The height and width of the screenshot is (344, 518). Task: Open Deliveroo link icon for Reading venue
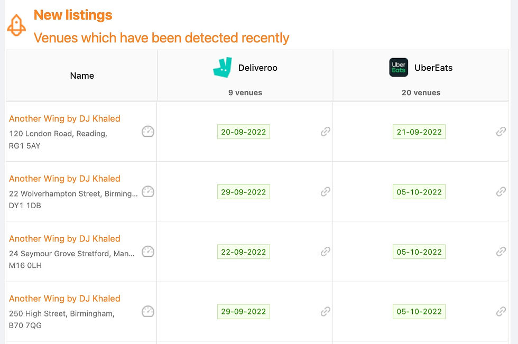326,132
